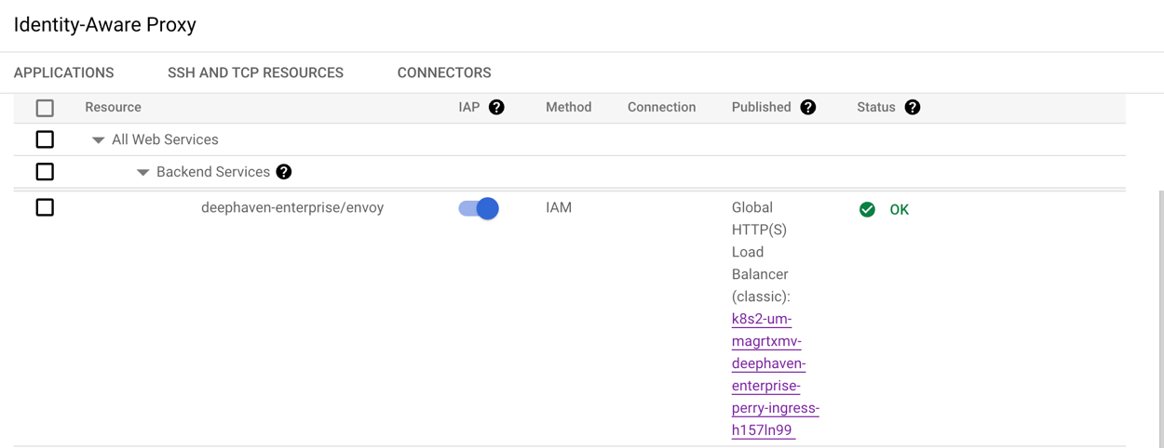Click the vertical scrollbar on the right
This screenshot has width=1164, height=448.
coord(1159,316)
